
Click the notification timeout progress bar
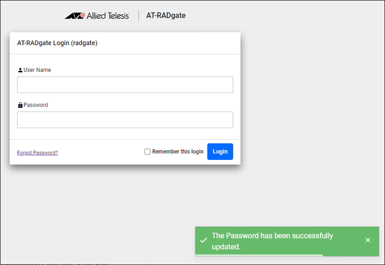click(x=259, y=255)
